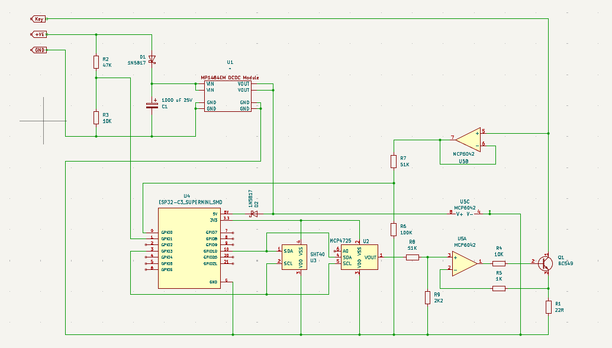Select the +VE input label

click(38, 34)
